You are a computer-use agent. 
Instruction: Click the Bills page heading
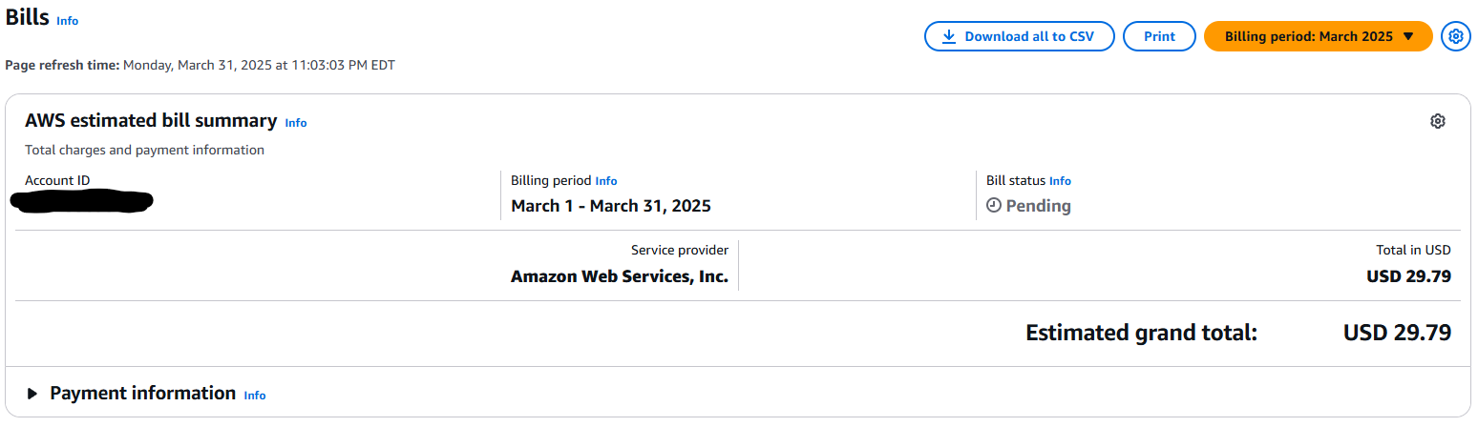(27, 18)
